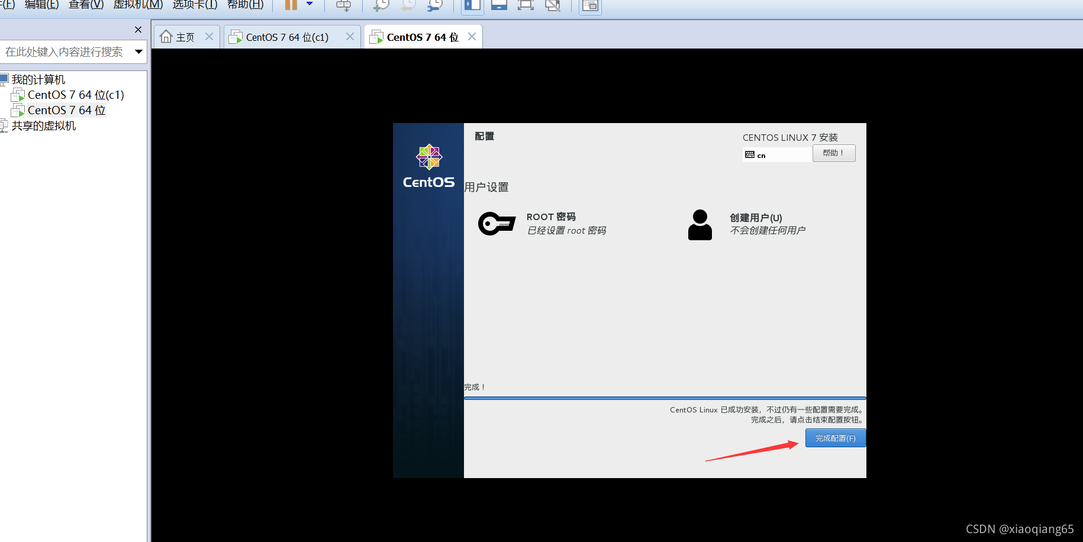This screenshot has height=542, width=1083.
Task: Click the console view toolbar icon
Action: (590, 6)
